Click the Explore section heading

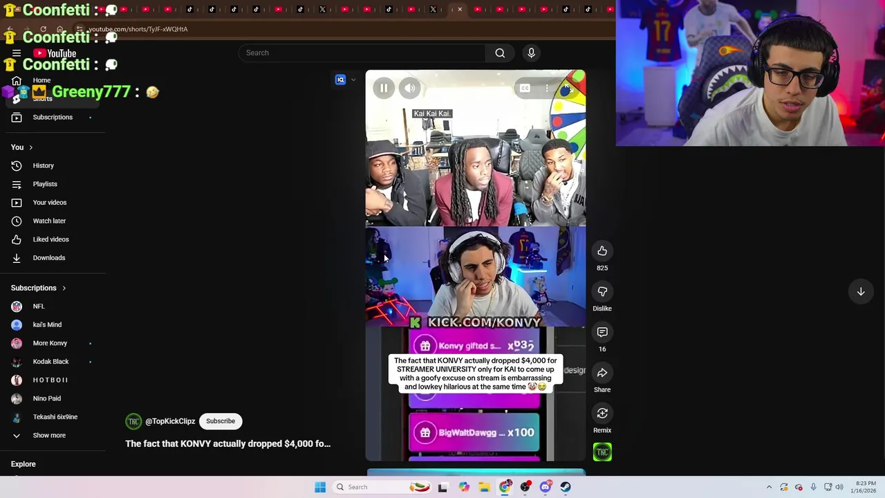click(x=23, y=464)
